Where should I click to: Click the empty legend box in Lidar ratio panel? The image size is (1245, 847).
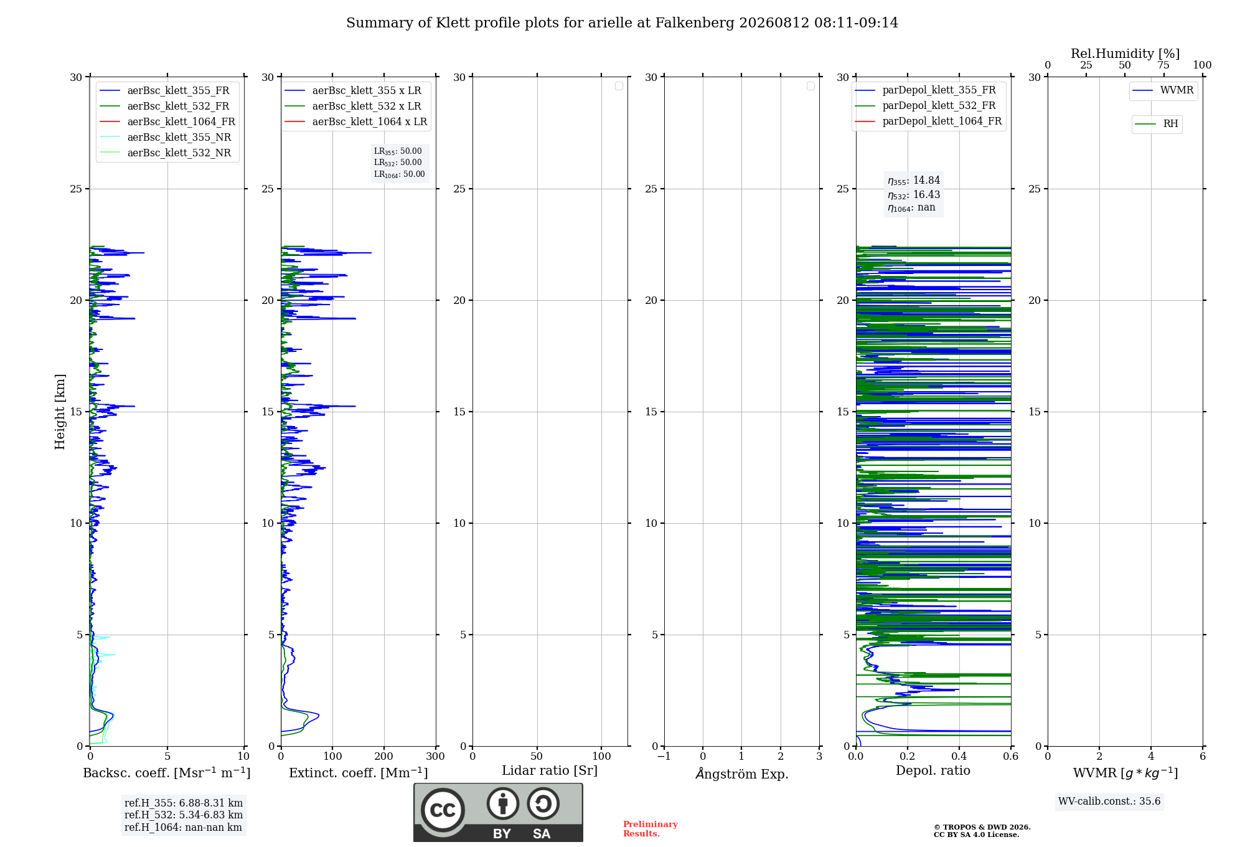[x=619, y=86]
